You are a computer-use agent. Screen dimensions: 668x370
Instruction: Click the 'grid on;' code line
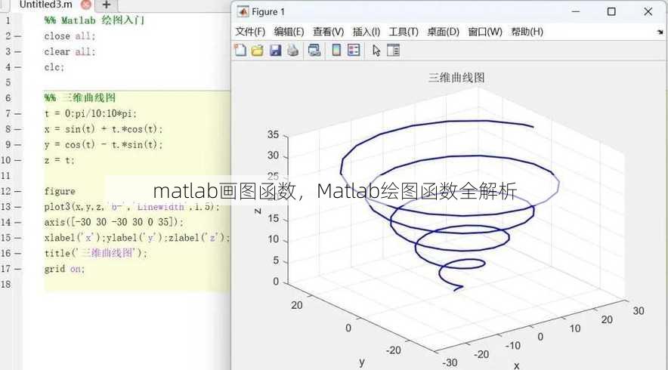coord(64,269)
